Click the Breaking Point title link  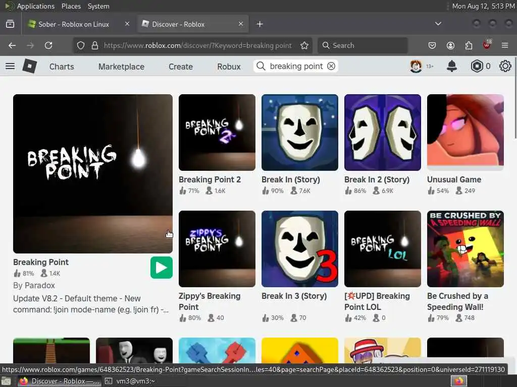(x=41, y=262)
